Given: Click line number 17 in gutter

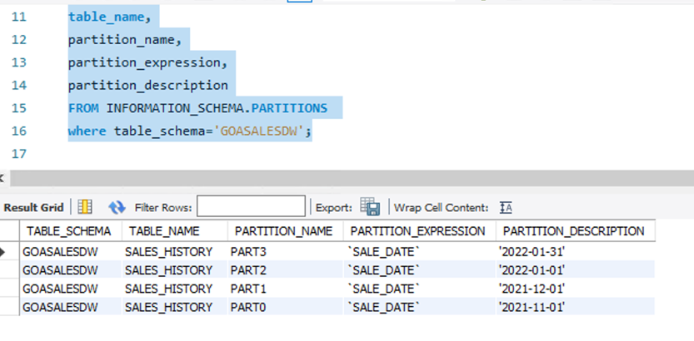Looking at the screenshot, I should pyautogui.click(x=19, y=154).
